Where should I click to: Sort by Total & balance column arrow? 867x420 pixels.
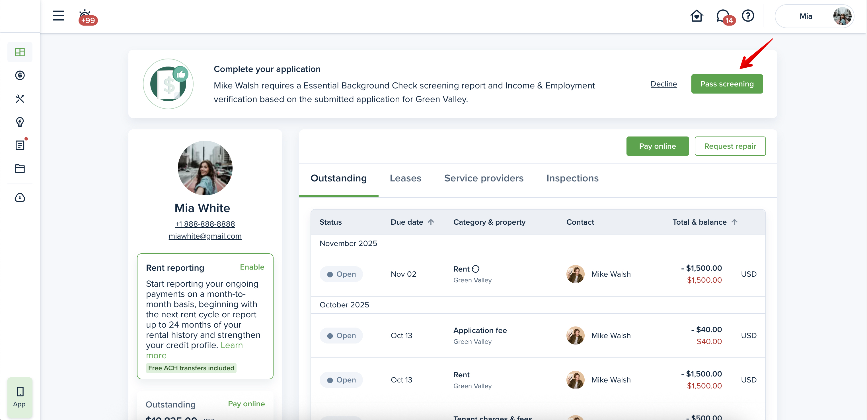click(x=734, y=222)
